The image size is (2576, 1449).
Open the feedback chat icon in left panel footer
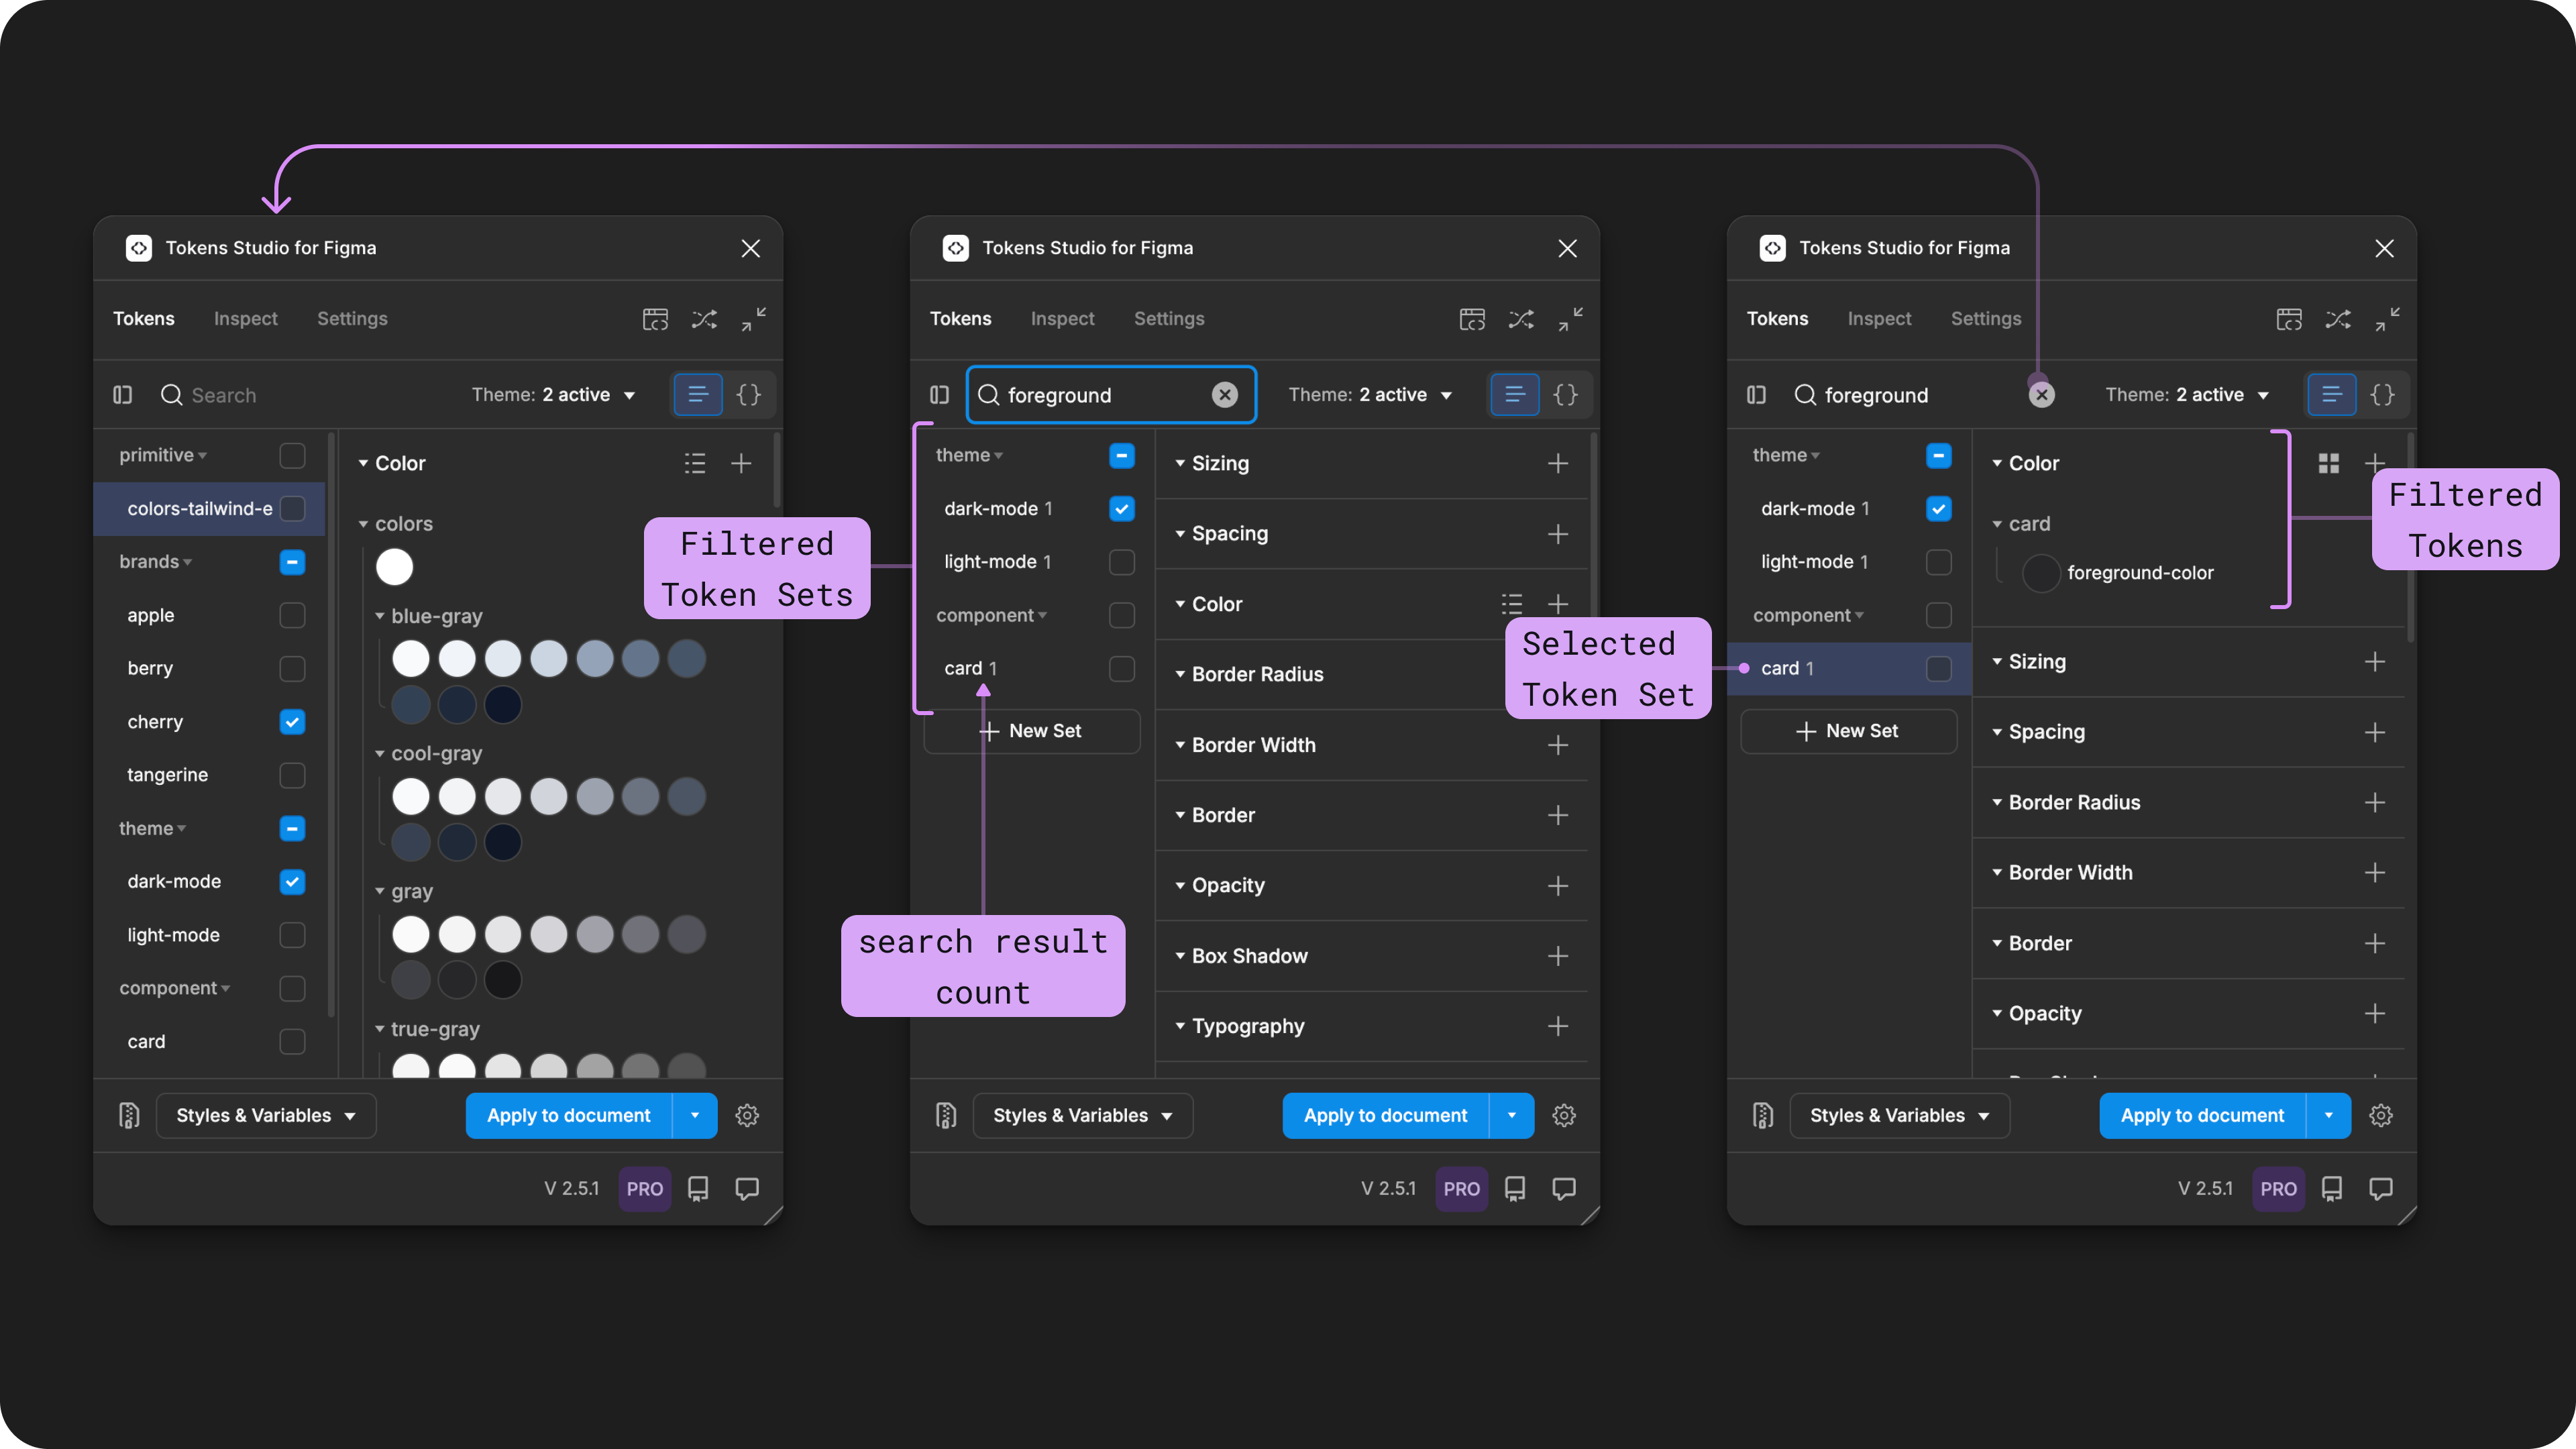coord(747,1188)
